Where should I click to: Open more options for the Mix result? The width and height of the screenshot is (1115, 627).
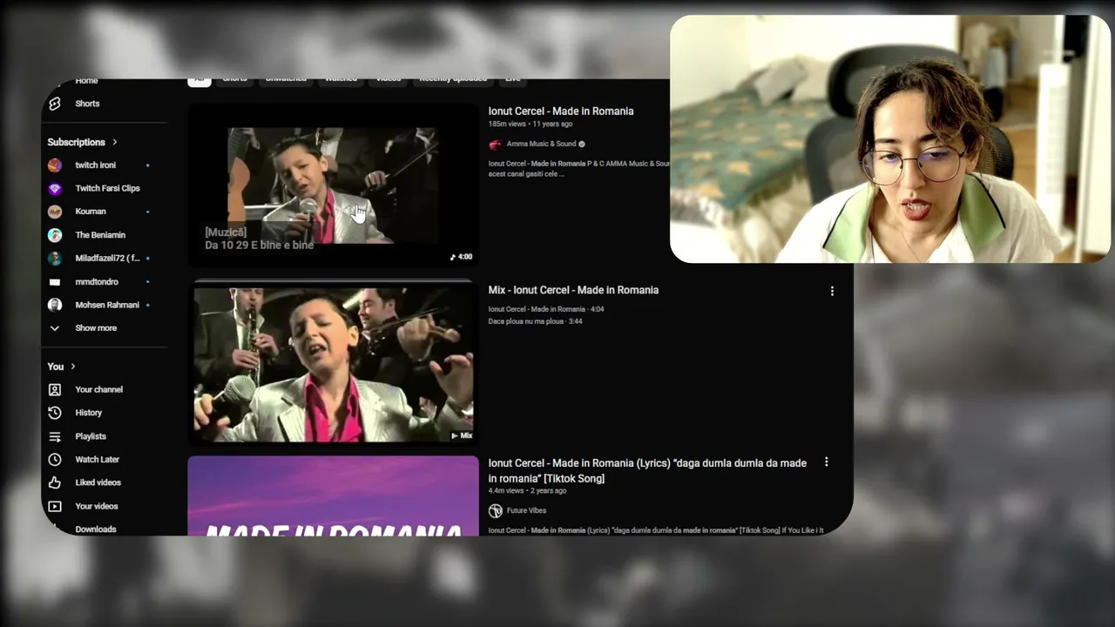[832, 291]
